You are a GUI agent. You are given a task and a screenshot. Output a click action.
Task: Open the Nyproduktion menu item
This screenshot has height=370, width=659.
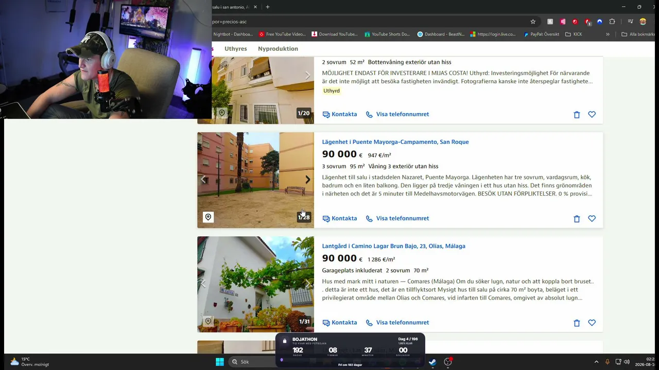[x=278, y=49]
